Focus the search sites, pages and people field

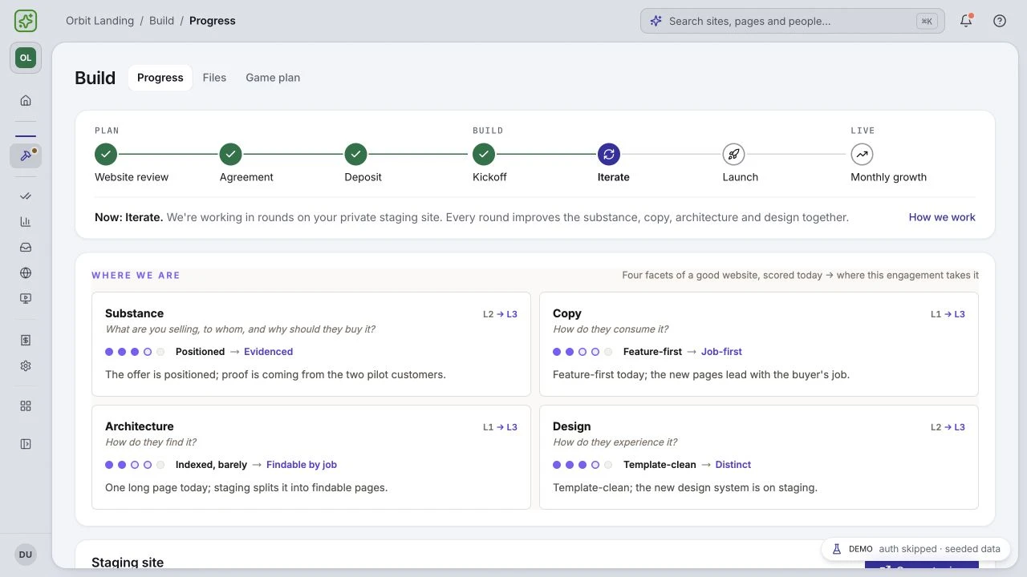pos(792,21)
